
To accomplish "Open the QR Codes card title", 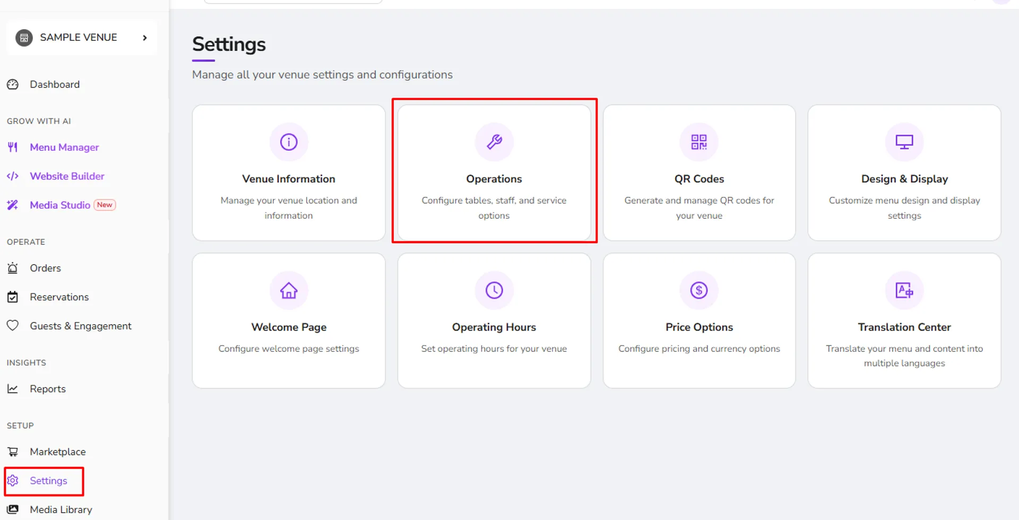I will [699, 179].
